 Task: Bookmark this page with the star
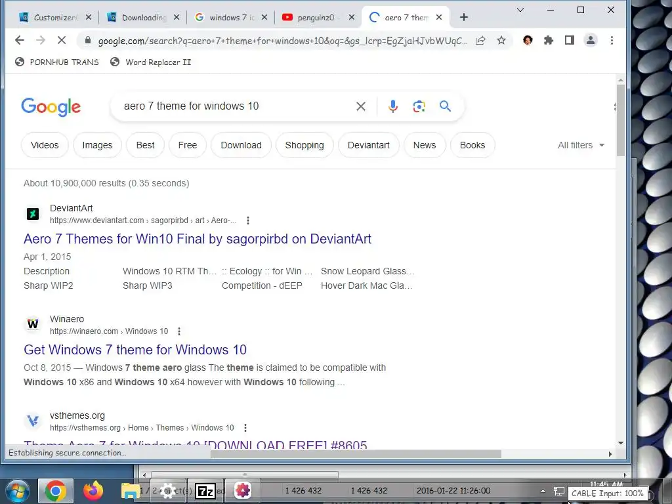click(501, 40)
